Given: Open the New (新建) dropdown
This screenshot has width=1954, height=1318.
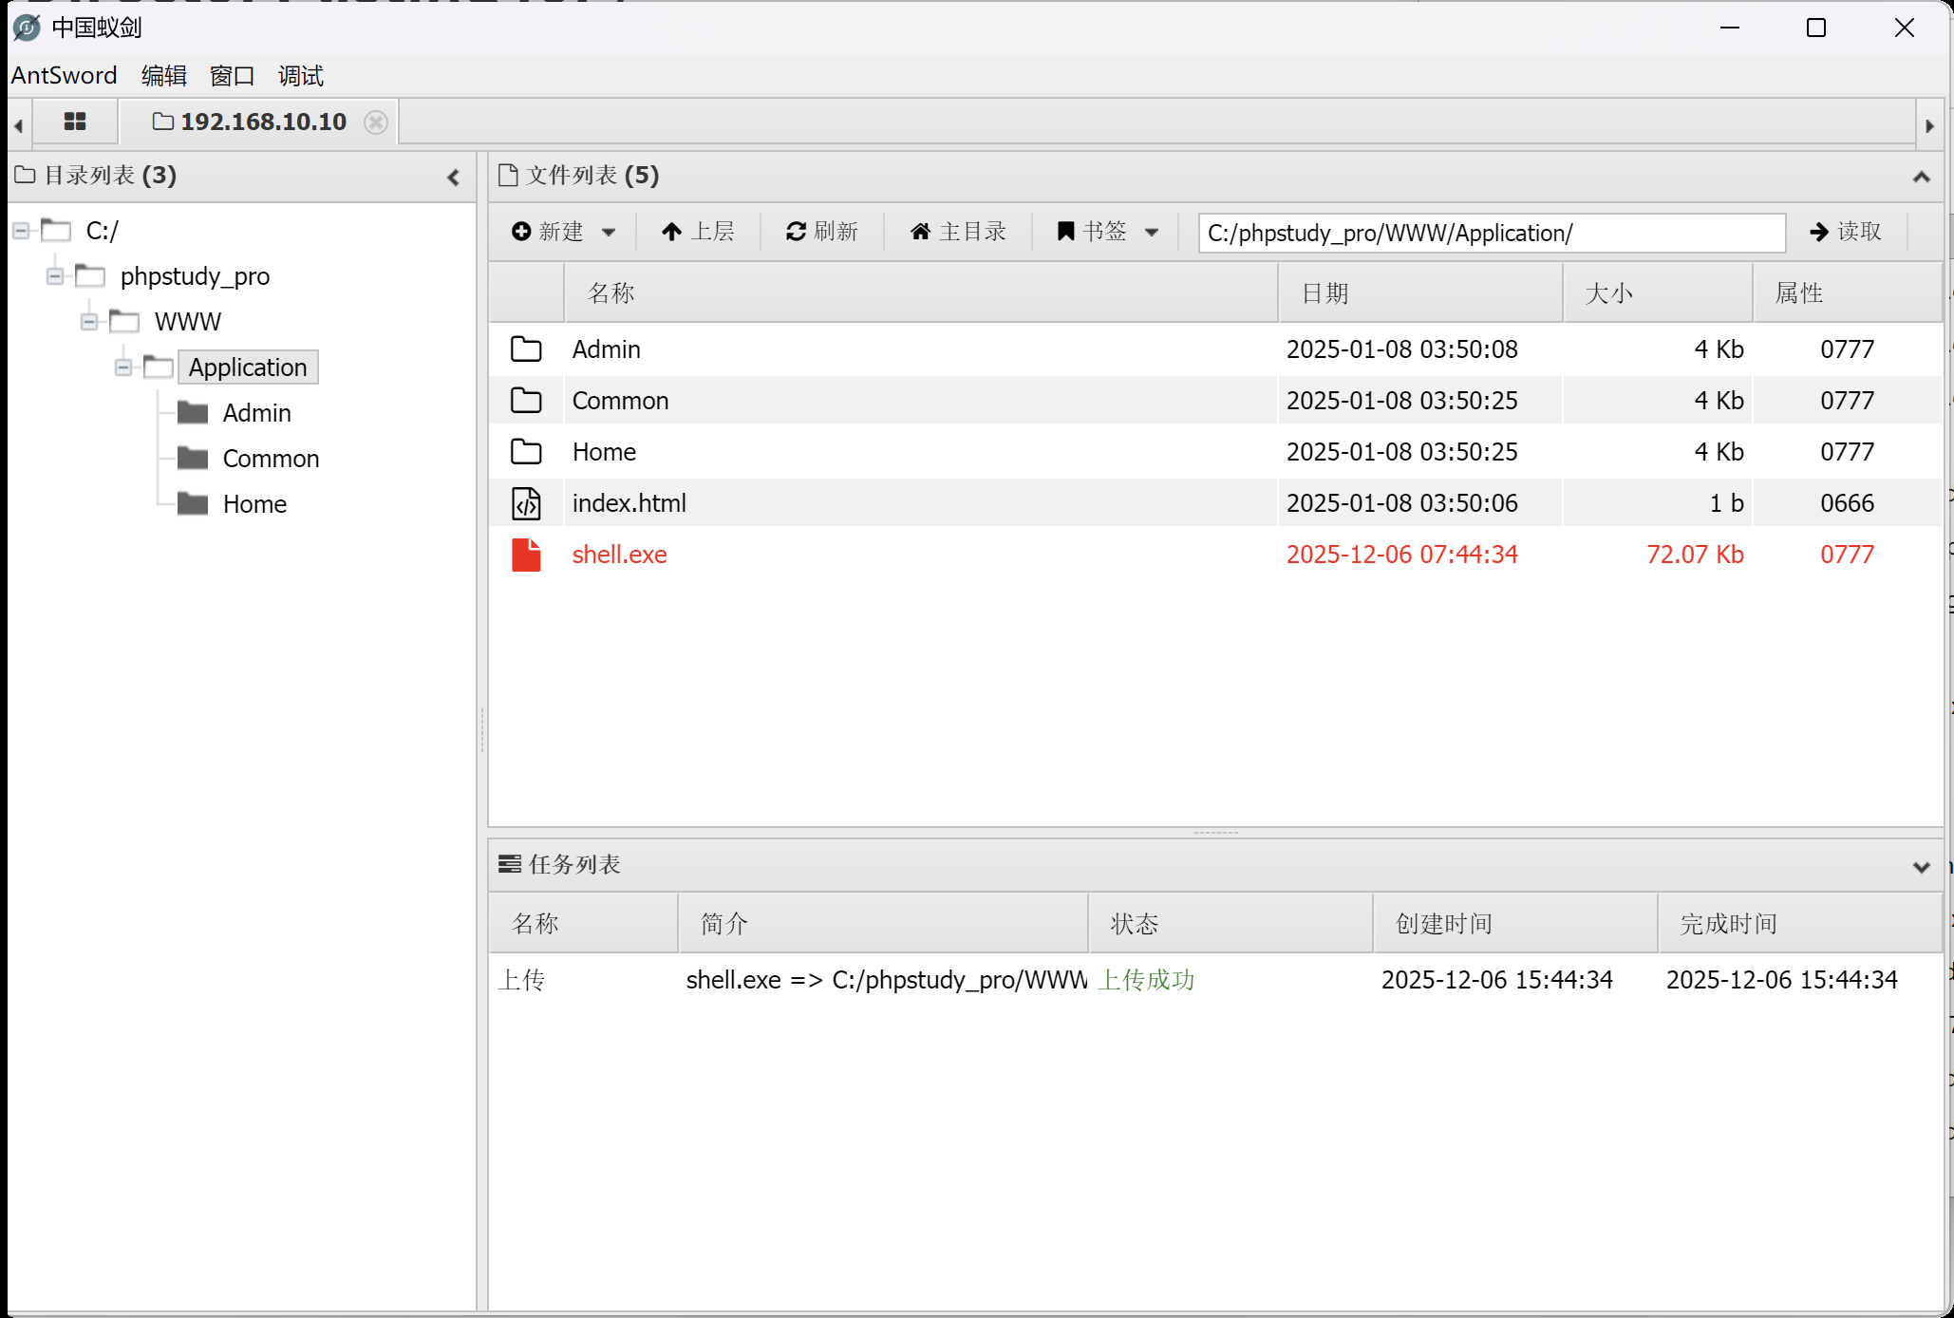Looking at the screenshot, I should click(x=564, y=232).
